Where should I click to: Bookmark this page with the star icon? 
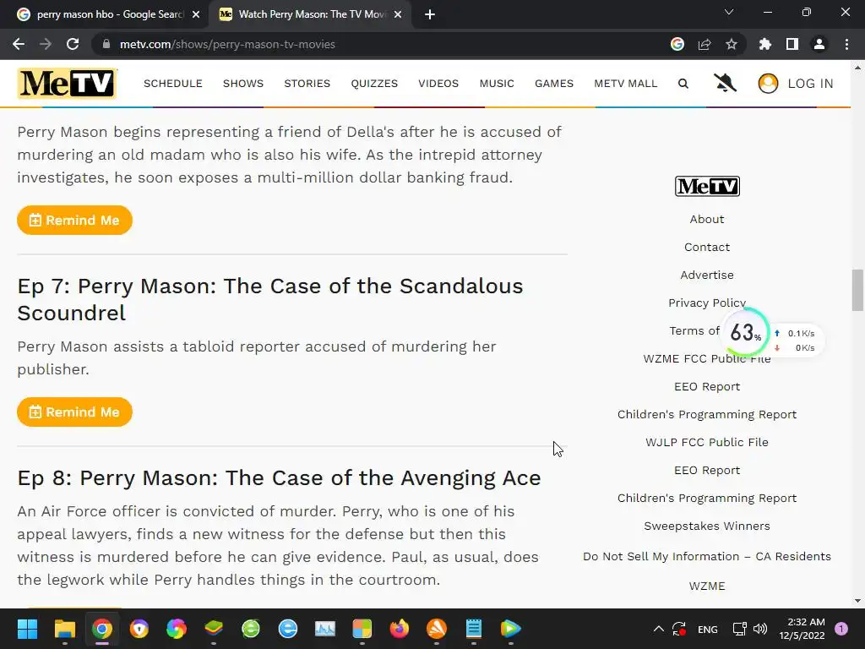point(732,44)
